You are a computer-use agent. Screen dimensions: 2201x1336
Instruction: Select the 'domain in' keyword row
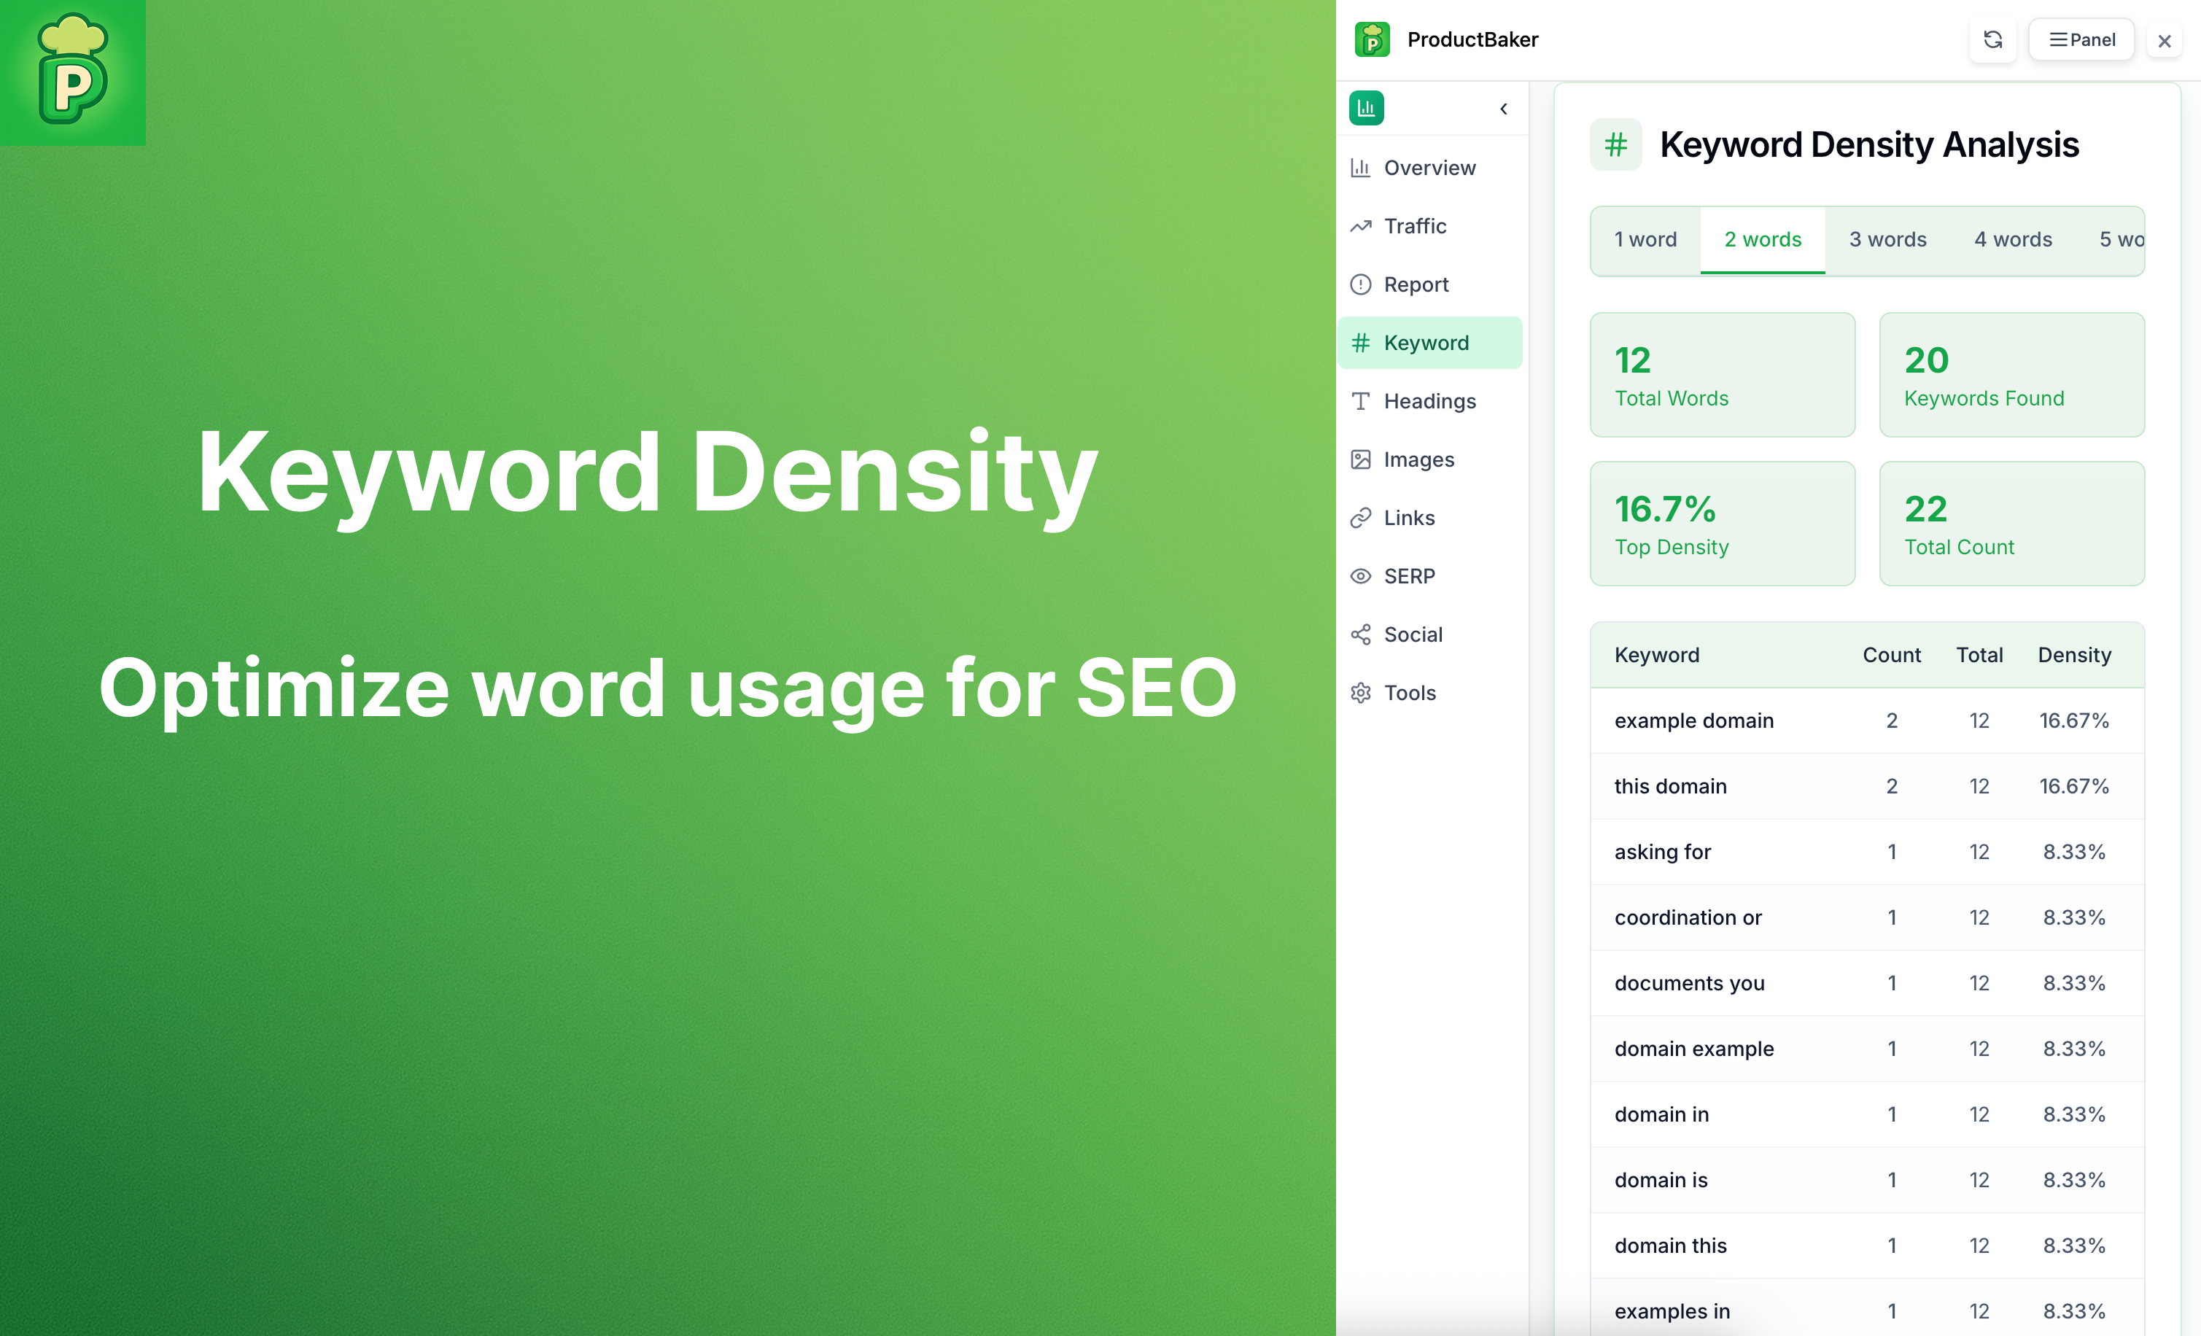tap(1867, 1114)
